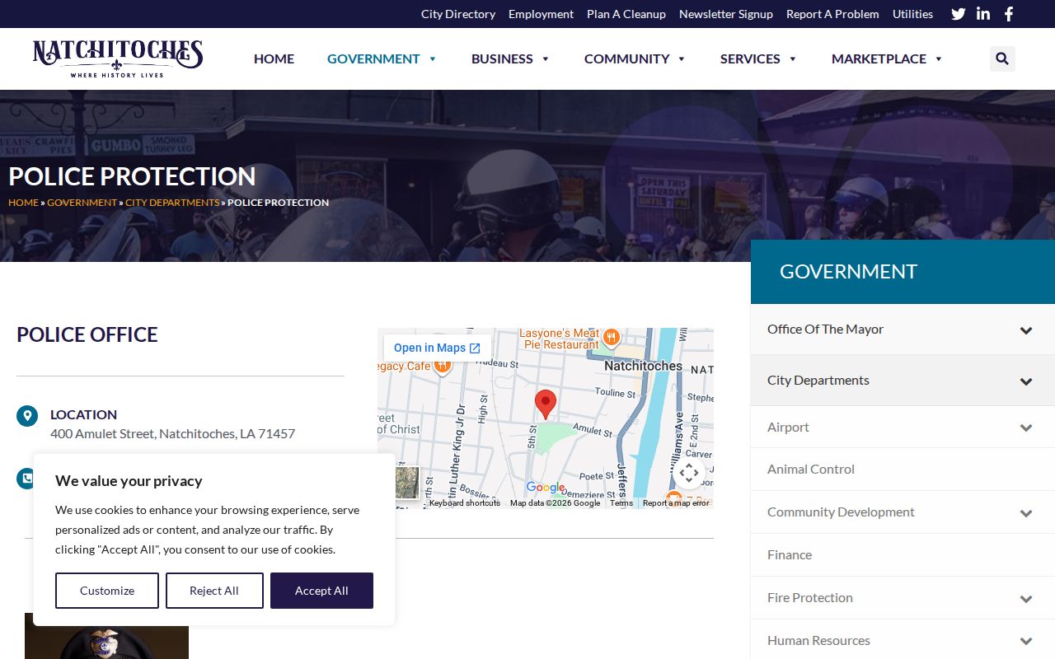Click Reject All cookies button
This screenshot has width=1055, height=659.
pos(214,591)
